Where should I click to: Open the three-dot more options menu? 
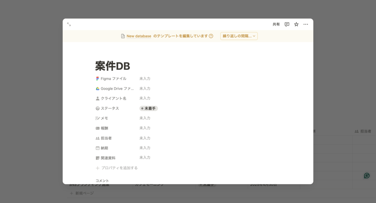tap(306, 24)
